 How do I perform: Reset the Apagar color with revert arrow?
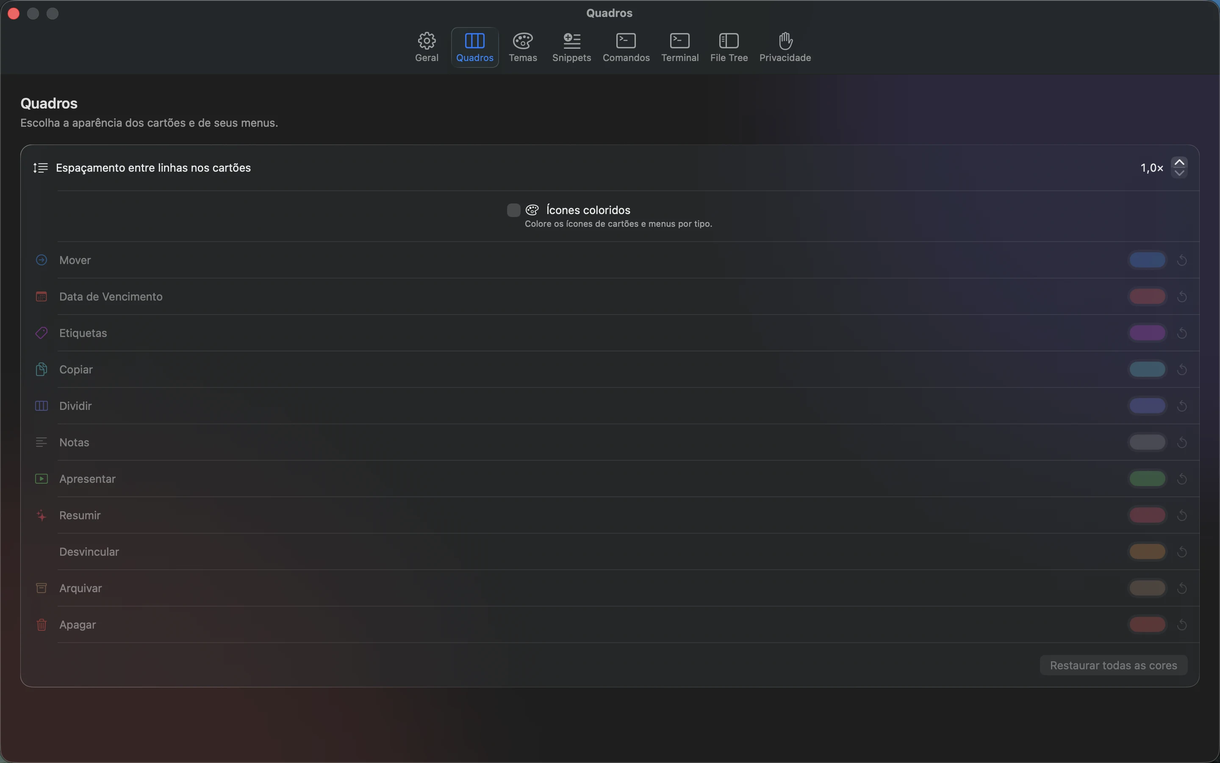coord(1182,625)
